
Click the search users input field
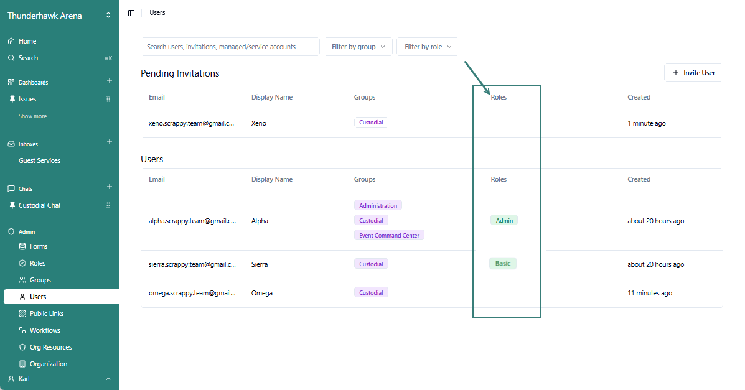(x=230, y=47)
